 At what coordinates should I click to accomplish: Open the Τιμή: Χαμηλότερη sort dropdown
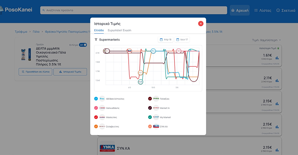(x=267, y=40)
